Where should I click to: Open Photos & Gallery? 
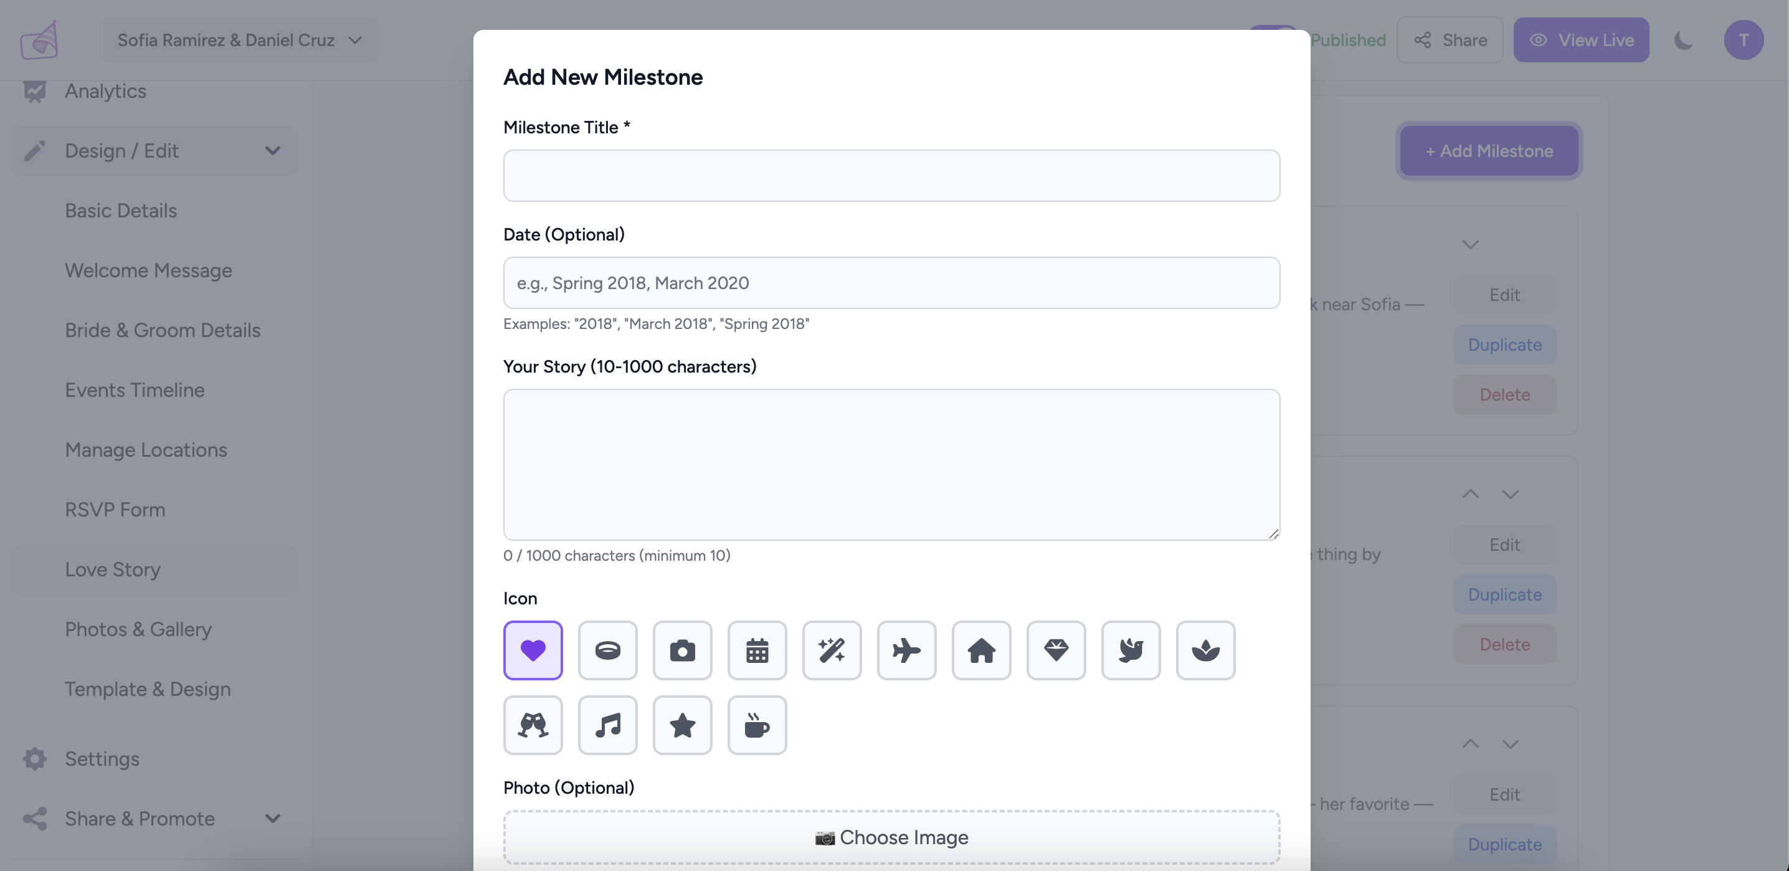pyautogui.click(x=138, y=629)
